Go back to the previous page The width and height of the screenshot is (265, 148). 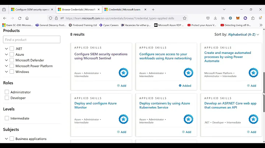[x=5, y=18]
